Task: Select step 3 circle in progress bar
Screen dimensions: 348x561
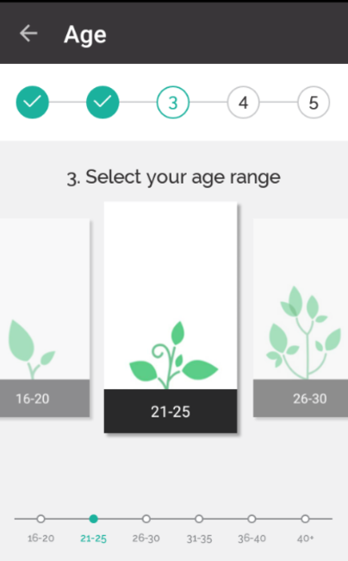Action: tap(173, 103)
